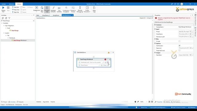197x111 pixels.
Task: Click the Open Logs button
Action: 94,9
